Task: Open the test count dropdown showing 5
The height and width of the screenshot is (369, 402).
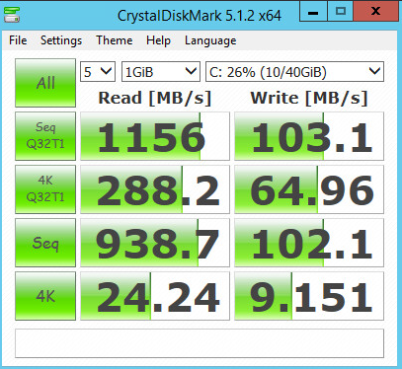Action: (98, 71)
